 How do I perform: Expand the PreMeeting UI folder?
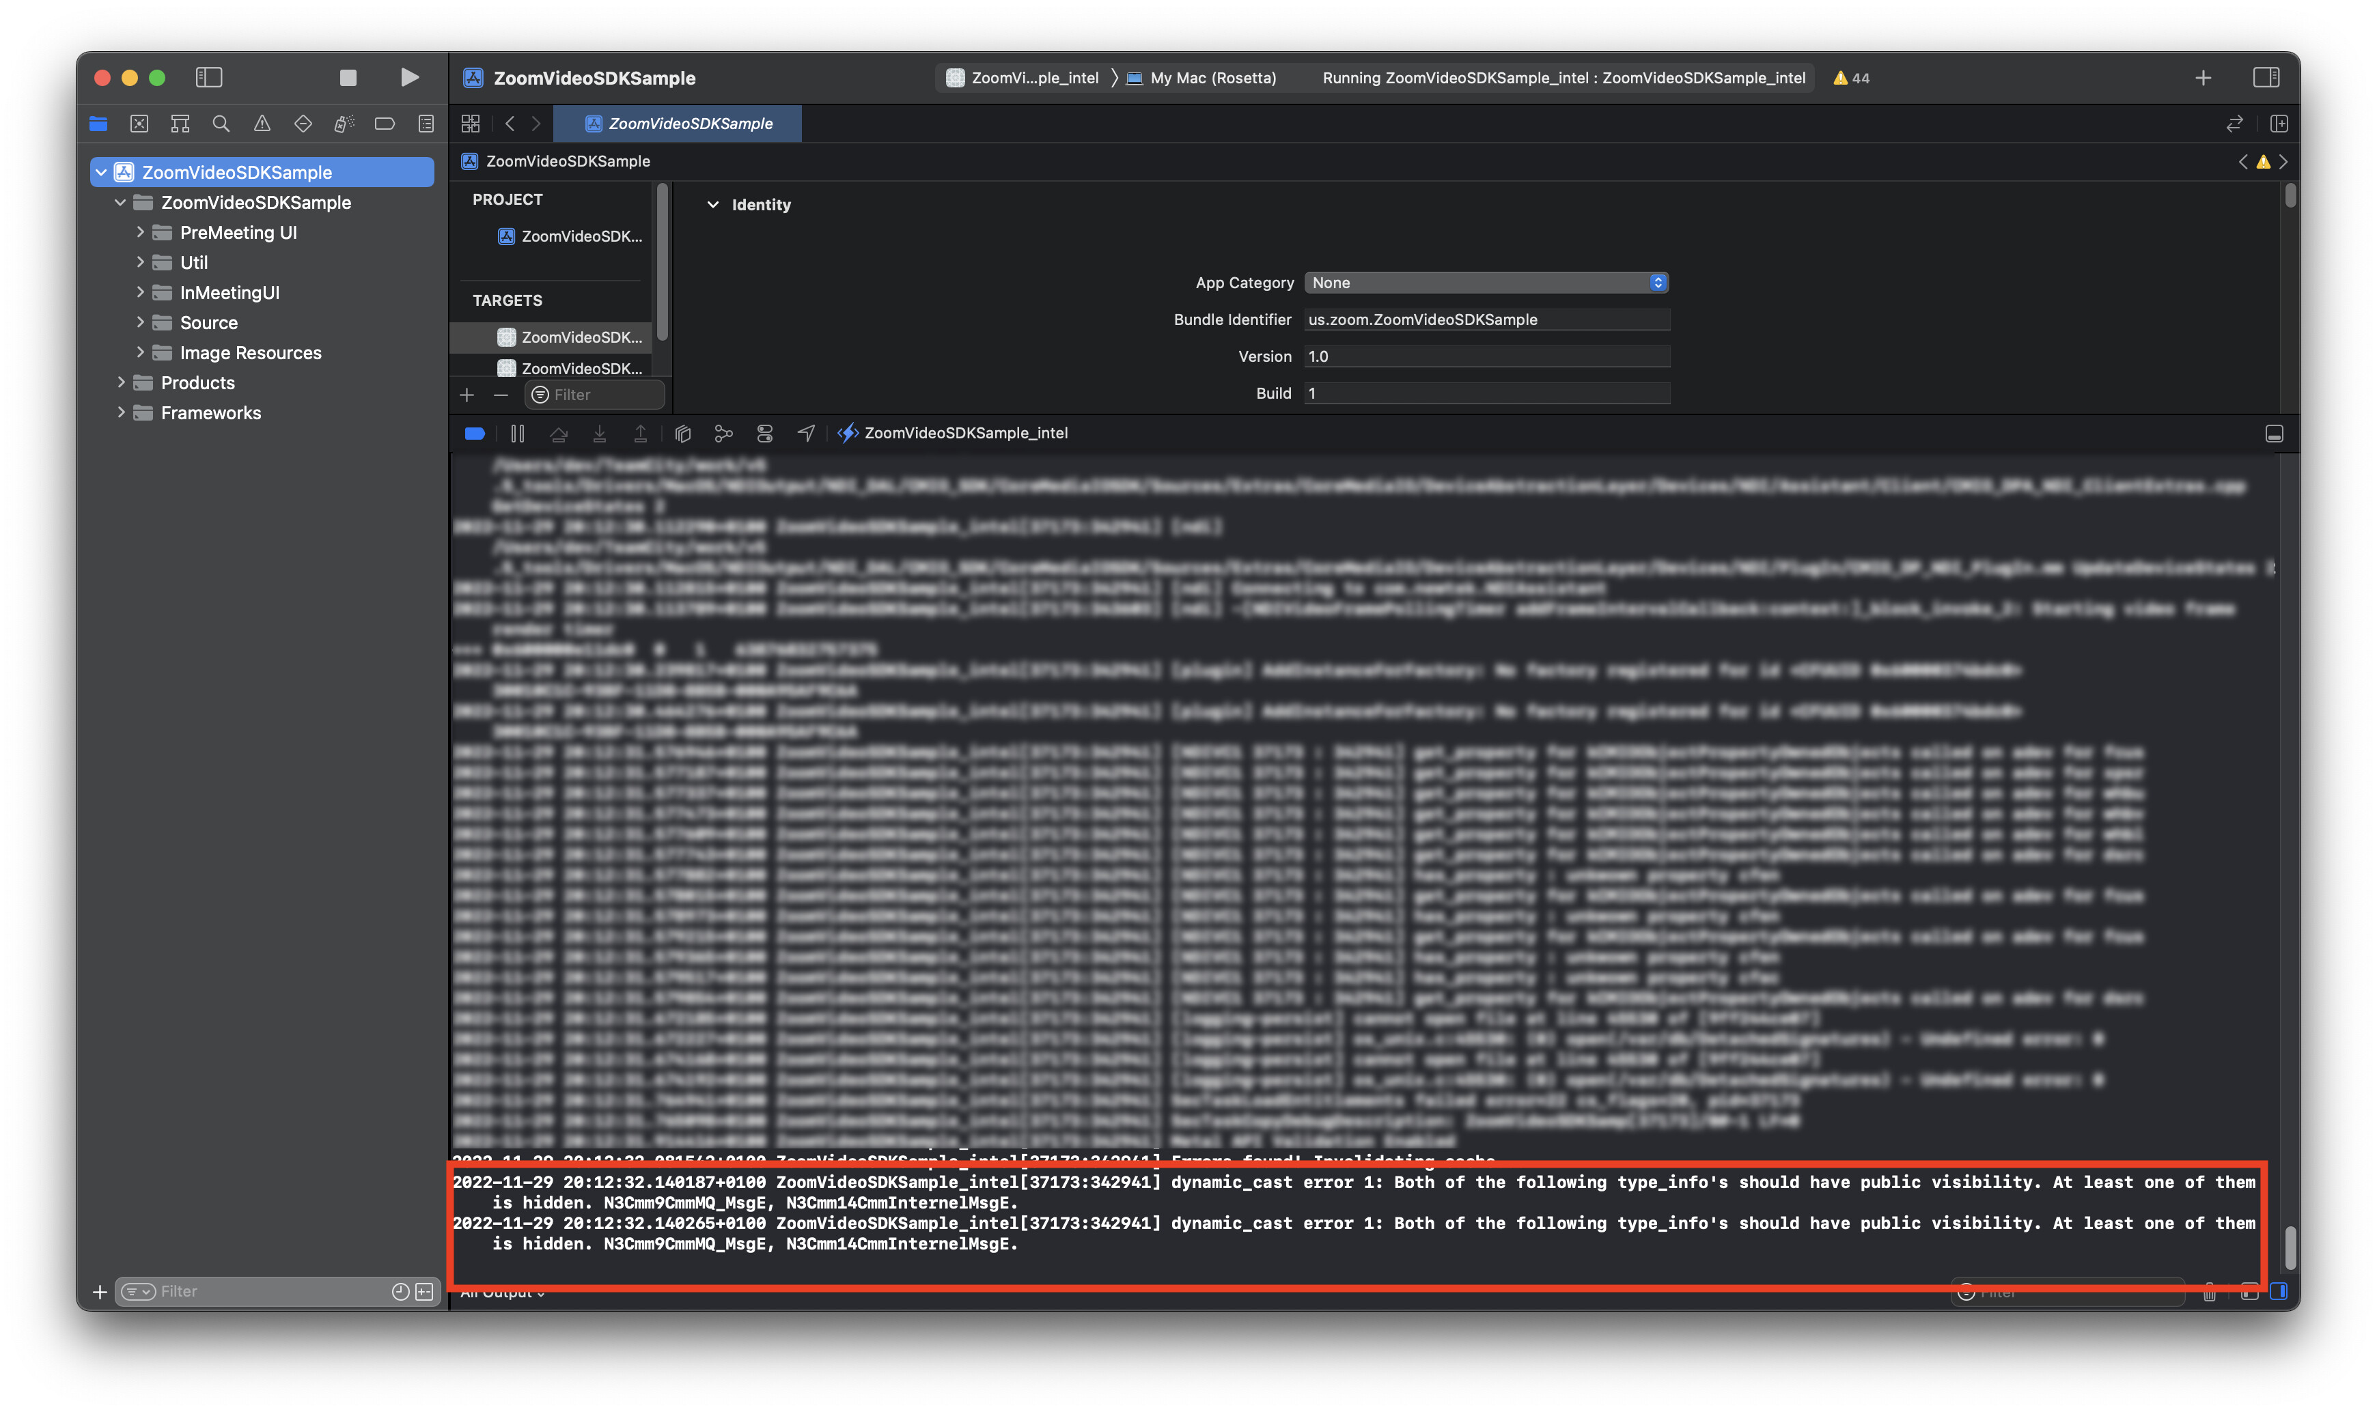point(140,232)
